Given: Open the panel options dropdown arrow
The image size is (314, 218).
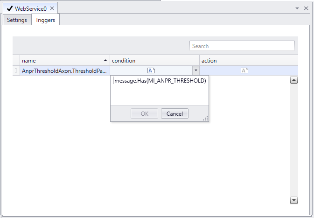Looking at the screenshot, I should (x=297, y=8).
